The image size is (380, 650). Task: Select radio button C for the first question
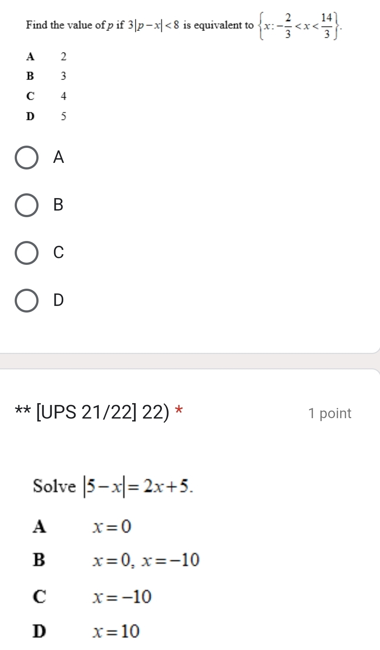click(x=26, y=253)
